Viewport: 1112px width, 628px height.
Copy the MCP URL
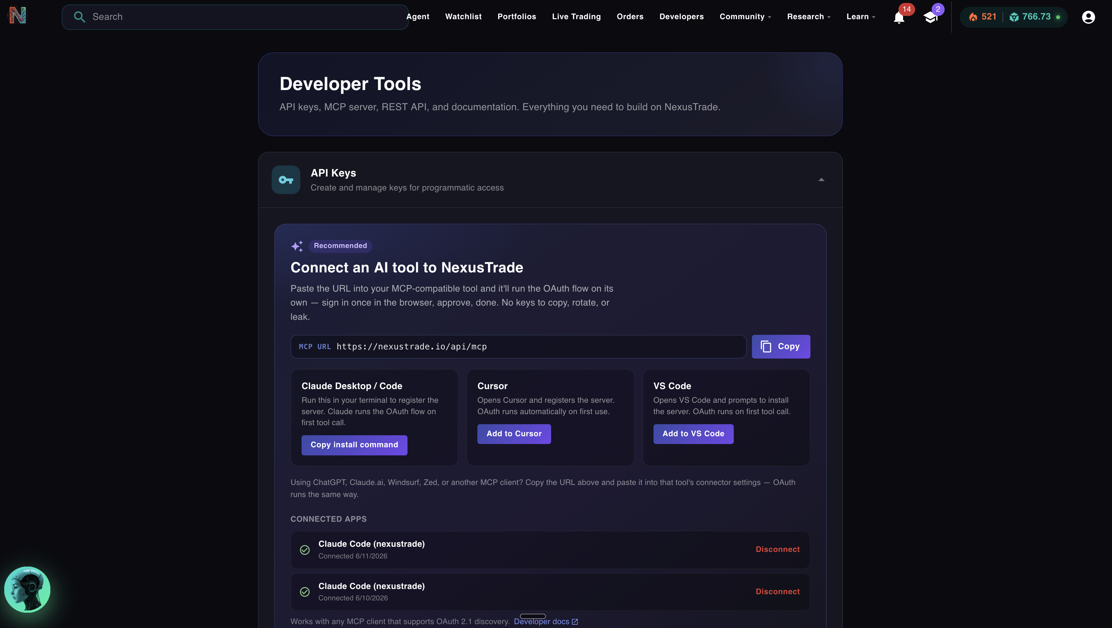[781, 347]
